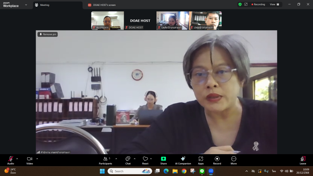This screenshot has width=313, height=176.
Task: Expand video options arrow beside Video
Action: pyautogui.click(x=37, y=158)
